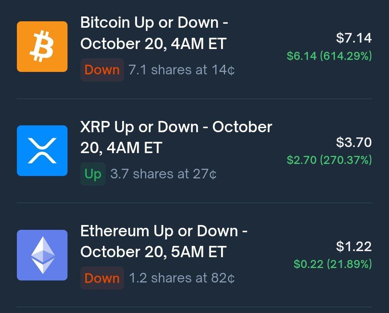The image size is (389, 313).
Task: Open the Ethereum Up or Down market title
Action: 164,241
